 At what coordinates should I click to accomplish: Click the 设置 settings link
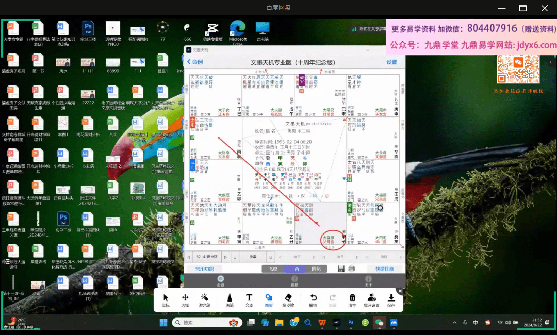(x=391, y=62)
